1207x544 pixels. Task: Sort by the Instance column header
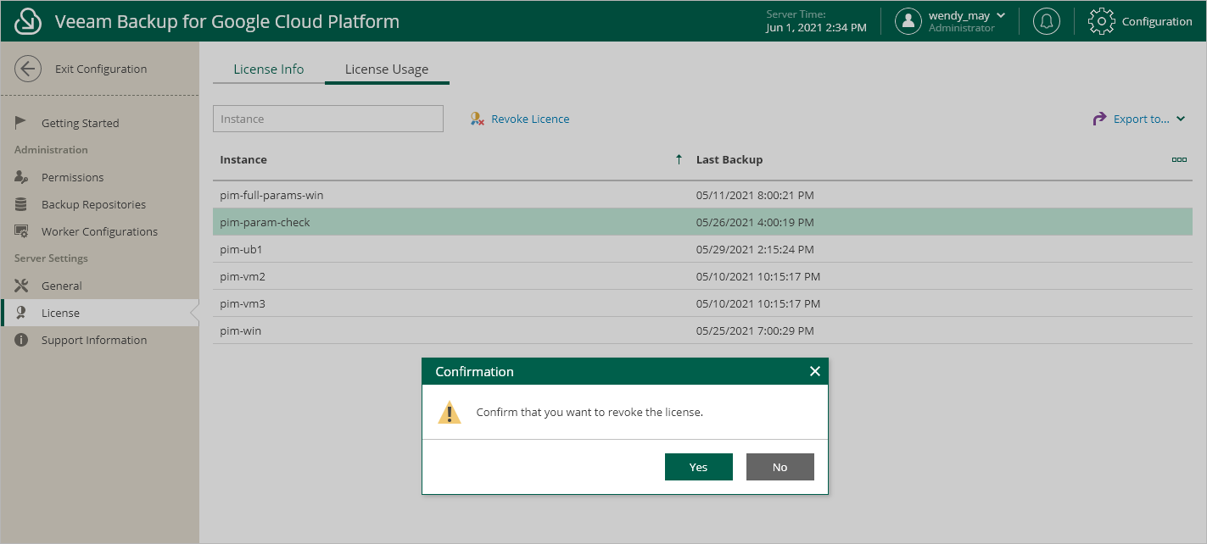point(243,159)
